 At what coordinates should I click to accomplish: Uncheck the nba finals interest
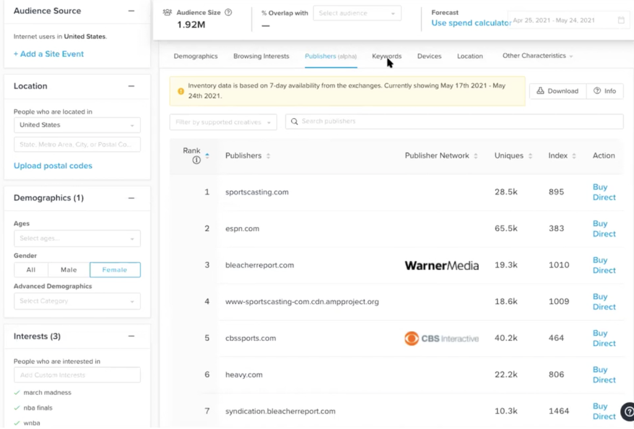click(17, 408)
